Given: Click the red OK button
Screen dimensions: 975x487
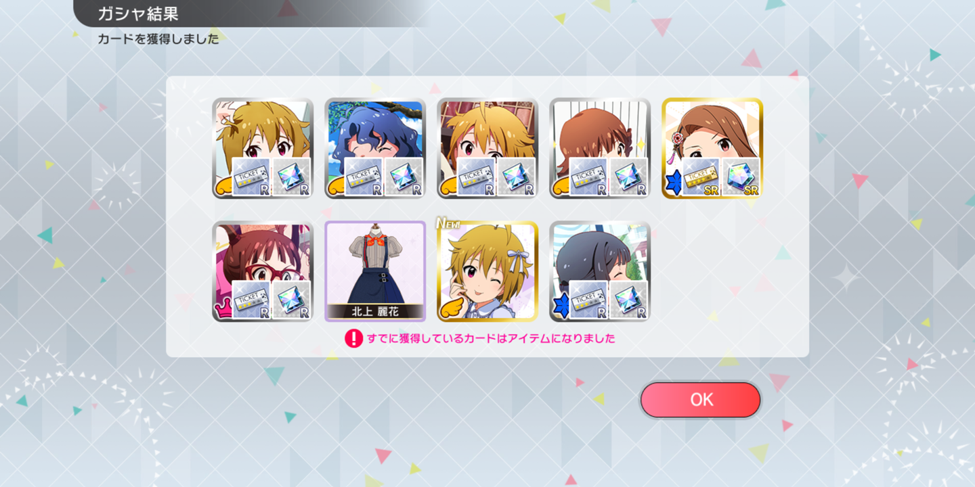Looking at the screenshot, I should point(701,400).
